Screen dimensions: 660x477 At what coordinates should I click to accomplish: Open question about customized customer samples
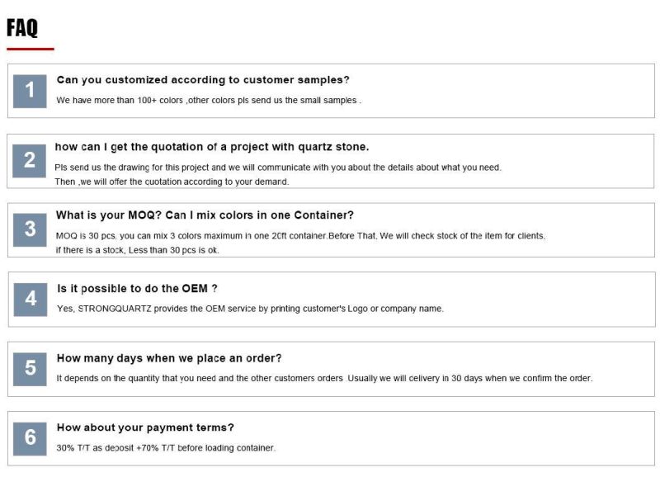point(203,80)
